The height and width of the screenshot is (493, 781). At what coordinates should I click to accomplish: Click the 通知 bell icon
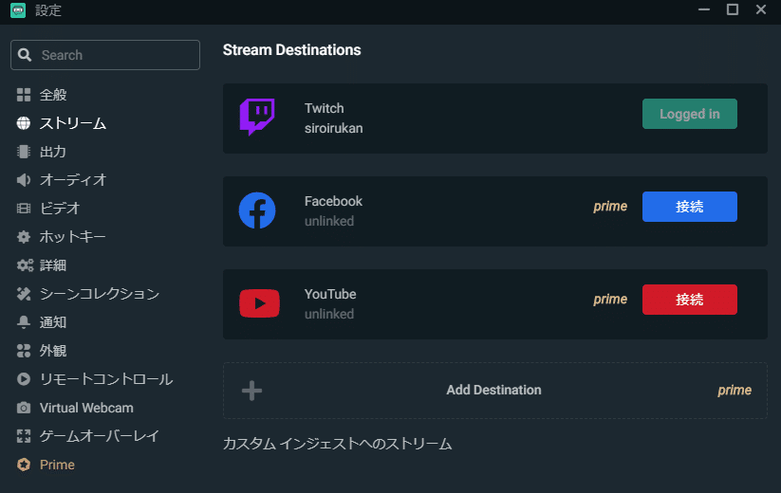point(24,322)
